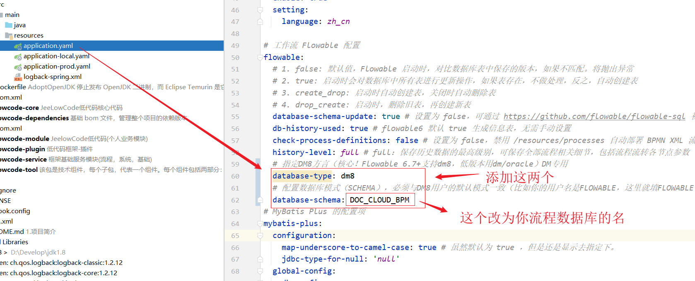Click the application.yaml Spring config icon
Image resolution: width=695 pixels, height=281 pixels.
coord(18,46)
